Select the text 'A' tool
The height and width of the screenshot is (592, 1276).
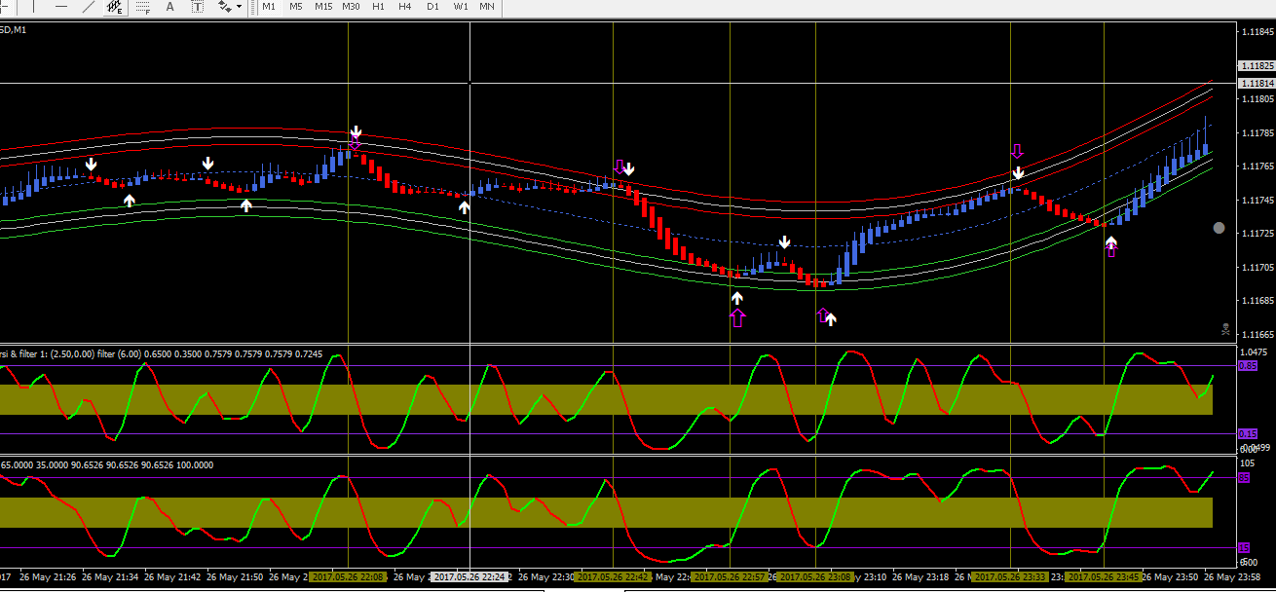pyautogui.click(x=170, y=7)
